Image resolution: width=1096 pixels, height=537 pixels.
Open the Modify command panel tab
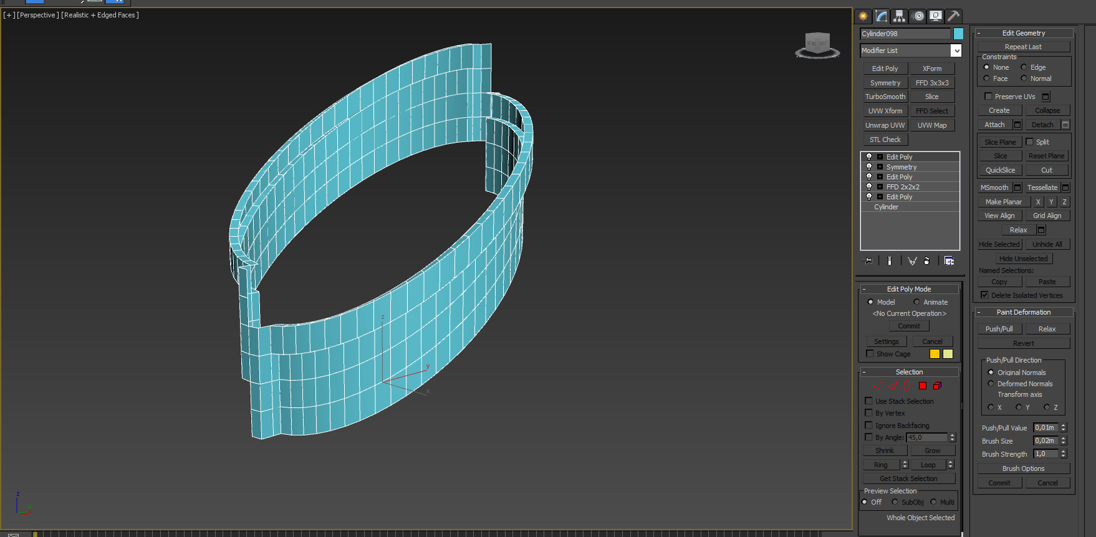(x=881, y=16)
